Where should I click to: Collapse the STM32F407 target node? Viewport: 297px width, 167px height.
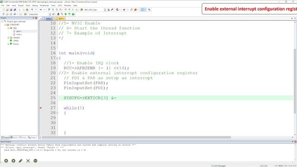pyautogui.click(x=5, y=25)
